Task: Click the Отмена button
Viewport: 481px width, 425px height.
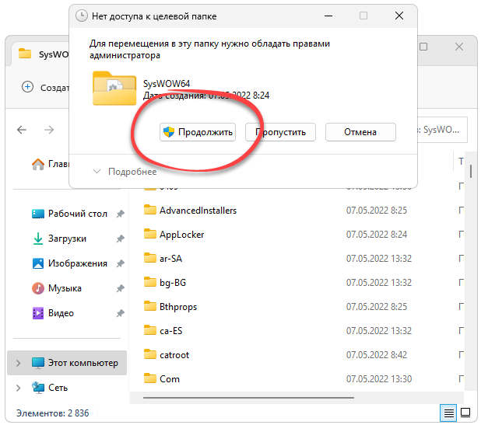Action: tap(360, 132)
